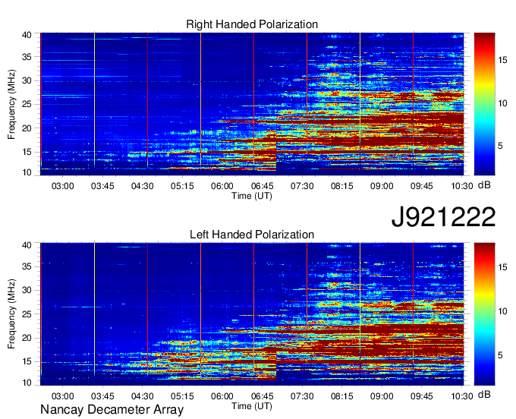Screen dimensions: 516x419
Task: Click the 09:00 tick under Right Handed plot
Action: [x=382, y=186]
